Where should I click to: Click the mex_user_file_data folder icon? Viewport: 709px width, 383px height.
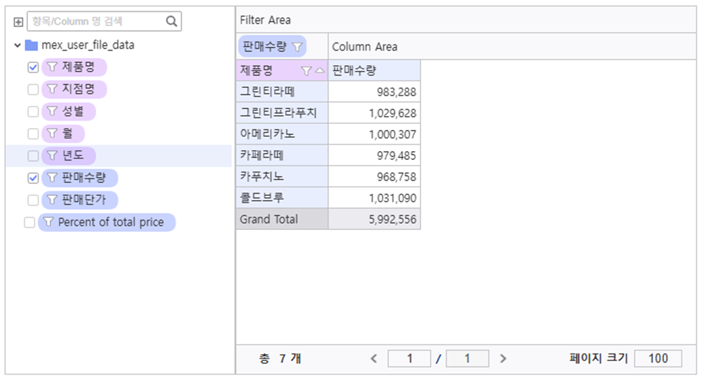point(31,45)
